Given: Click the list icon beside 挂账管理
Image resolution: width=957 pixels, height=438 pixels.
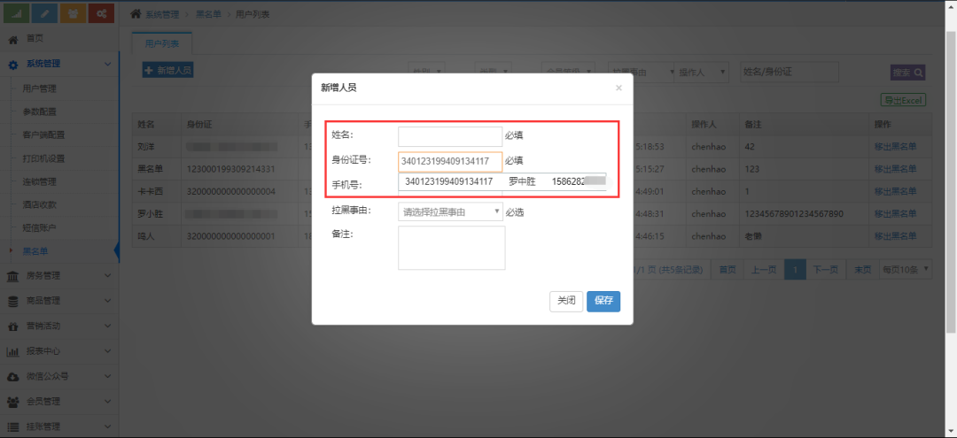Looking at the screenshot, I should (12, 427).
